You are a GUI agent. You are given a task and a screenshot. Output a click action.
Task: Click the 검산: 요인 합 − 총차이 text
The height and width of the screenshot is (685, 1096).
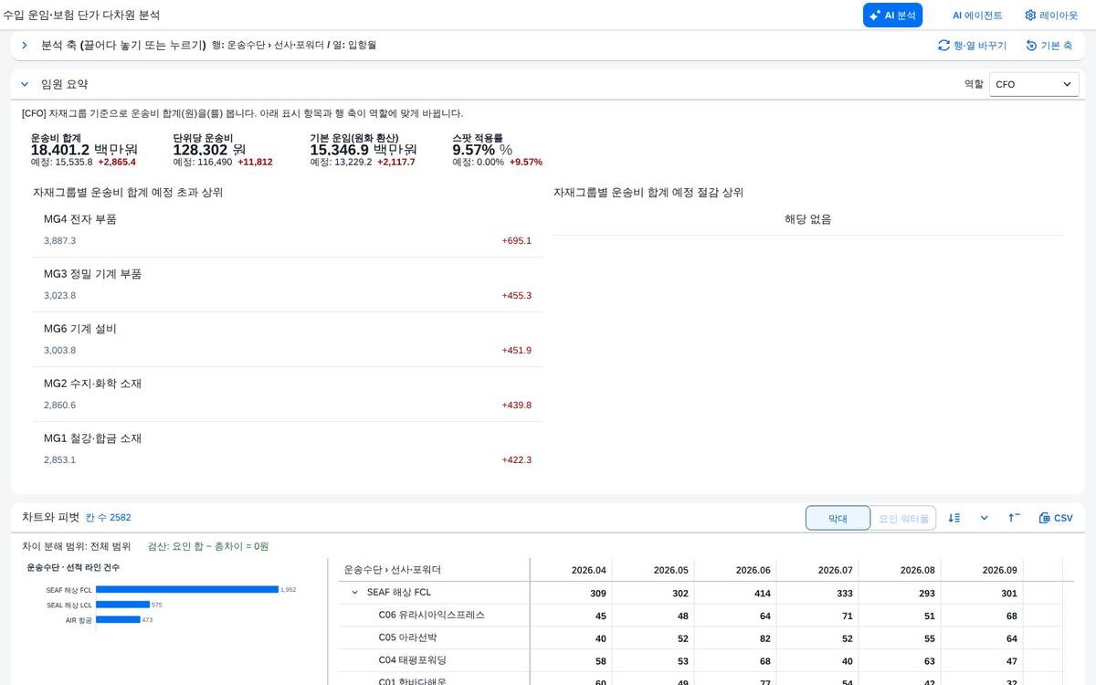click(208, 546)
